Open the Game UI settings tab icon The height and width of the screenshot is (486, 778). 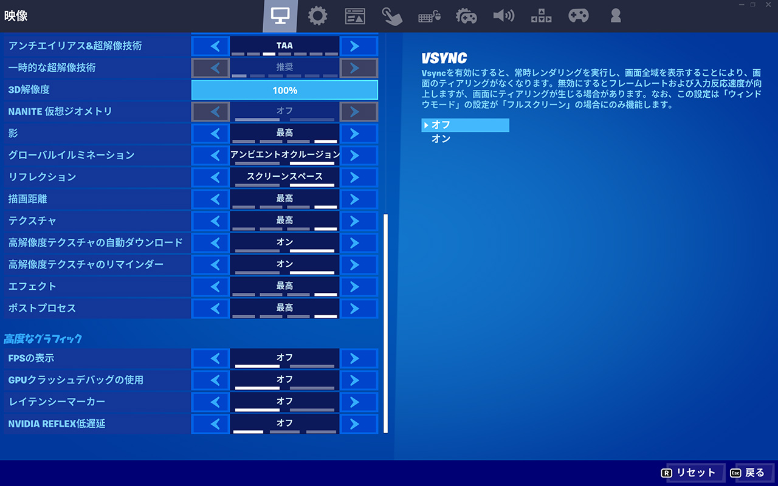click(x=355, y=16)
